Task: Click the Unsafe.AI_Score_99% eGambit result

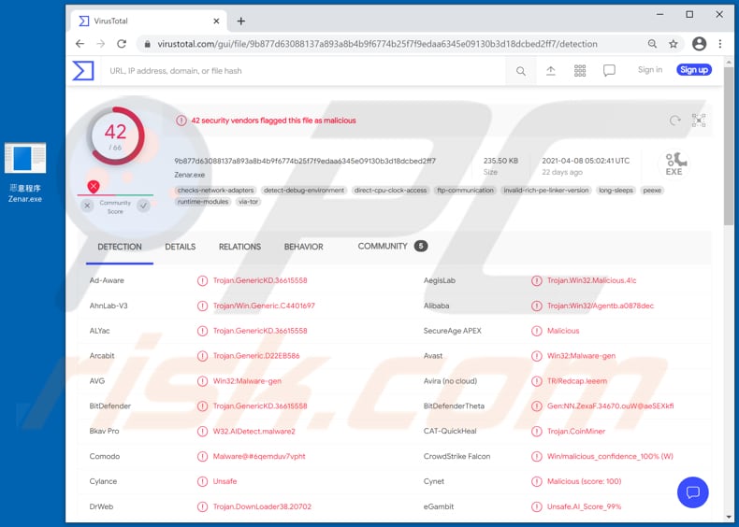Action: click(x=584, y=506)
